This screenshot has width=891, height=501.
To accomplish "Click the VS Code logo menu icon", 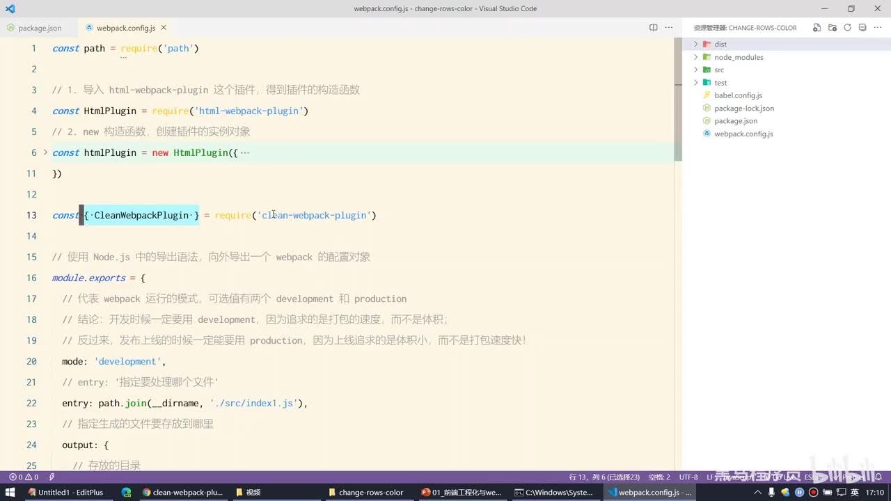I will point(10,8).
